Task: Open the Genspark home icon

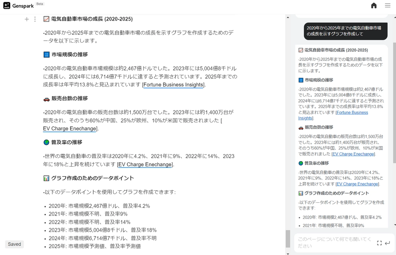Action: point(374,5)
